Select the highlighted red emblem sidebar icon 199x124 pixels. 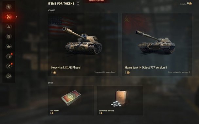click(9, 17)
